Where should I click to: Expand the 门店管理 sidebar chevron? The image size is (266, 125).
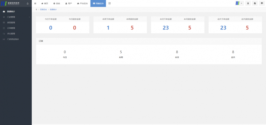coord(29,17)
